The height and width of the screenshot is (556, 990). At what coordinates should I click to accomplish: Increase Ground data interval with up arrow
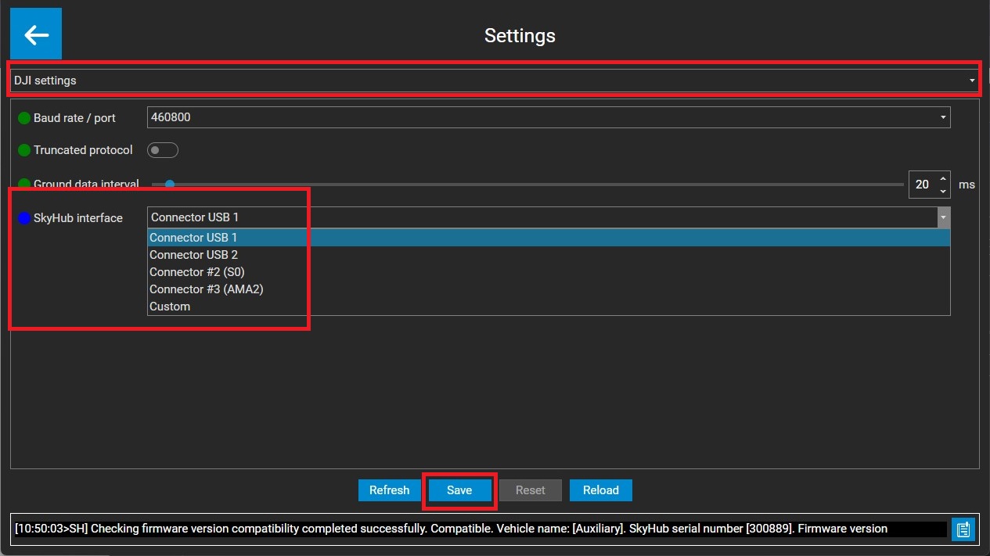point(943,178)
